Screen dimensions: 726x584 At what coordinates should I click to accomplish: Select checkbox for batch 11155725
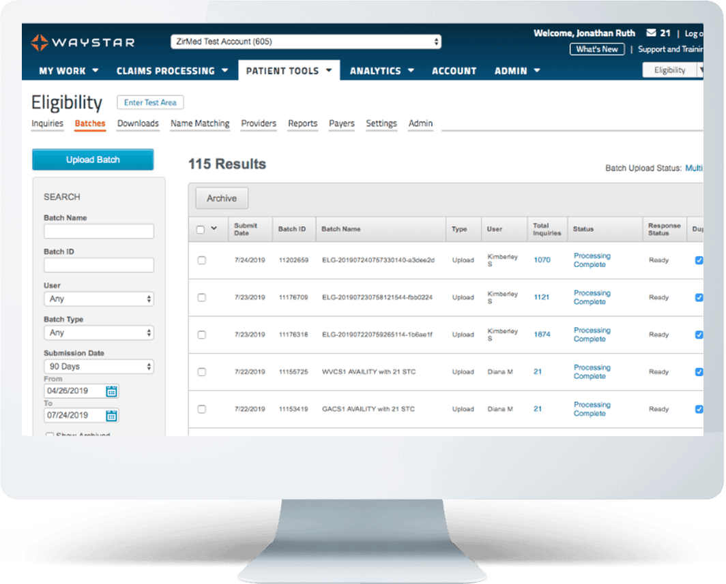click(201, 372)
